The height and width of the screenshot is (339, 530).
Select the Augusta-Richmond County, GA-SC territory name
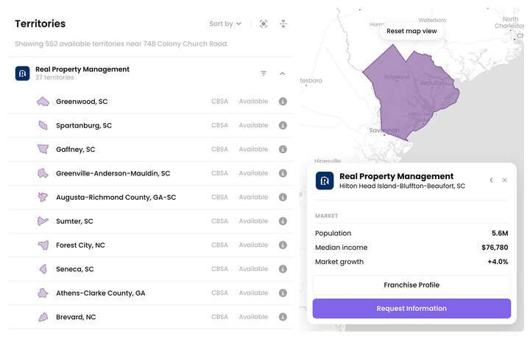[x=116, y=198]
